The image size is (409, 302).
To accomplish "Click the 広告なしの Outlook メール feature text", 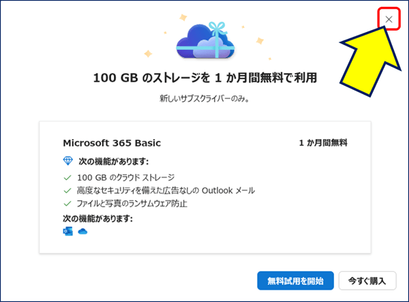I will click(x=166, y=191).
